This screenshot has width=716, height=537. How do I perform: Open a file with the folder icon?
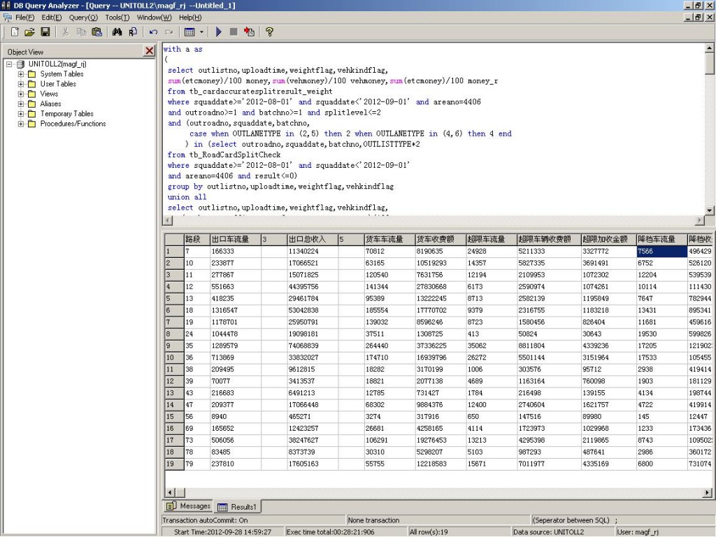tap(29, 32)
